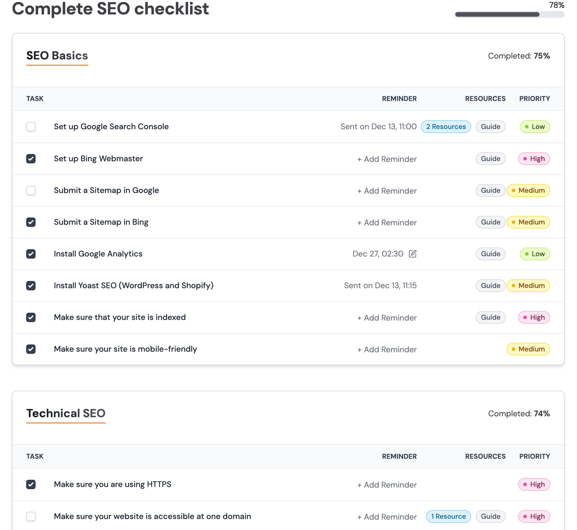Open Guide for Submit a Sitemap in Bing
The width and height of the screenshot is (577, 530).
491,222
